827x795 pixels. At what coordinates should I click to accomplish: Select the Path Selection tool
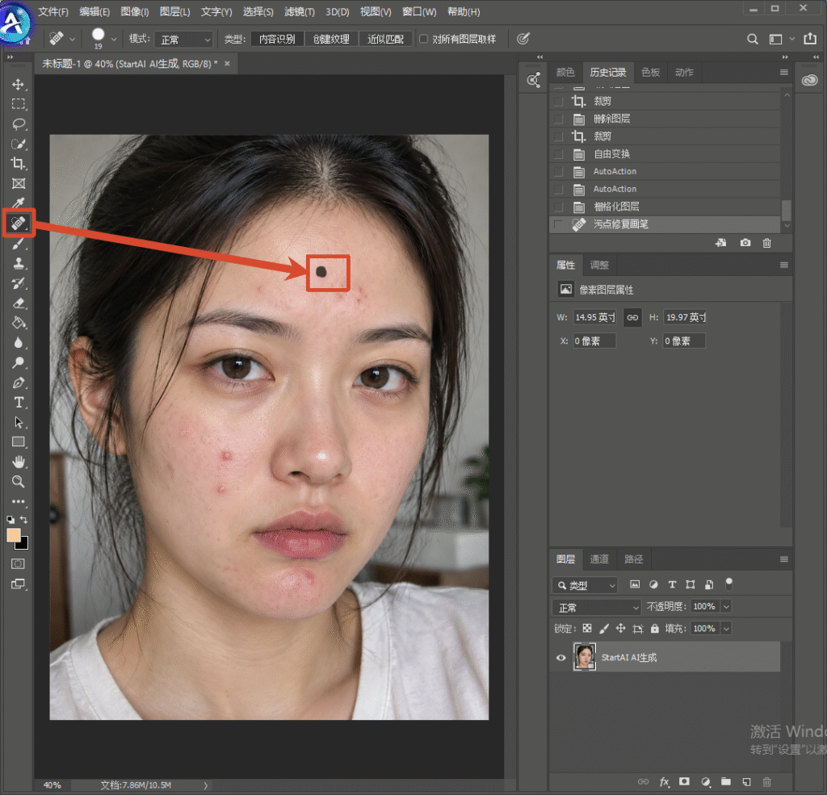point(19,422)
